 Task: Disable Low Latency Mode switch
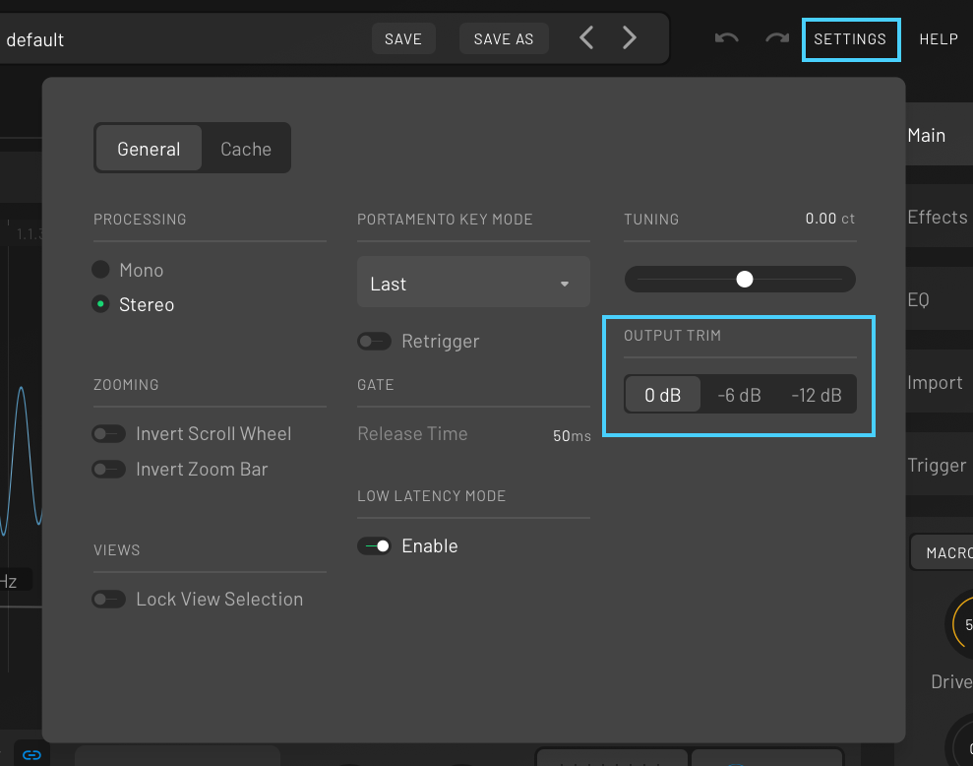tap(374, 546)
